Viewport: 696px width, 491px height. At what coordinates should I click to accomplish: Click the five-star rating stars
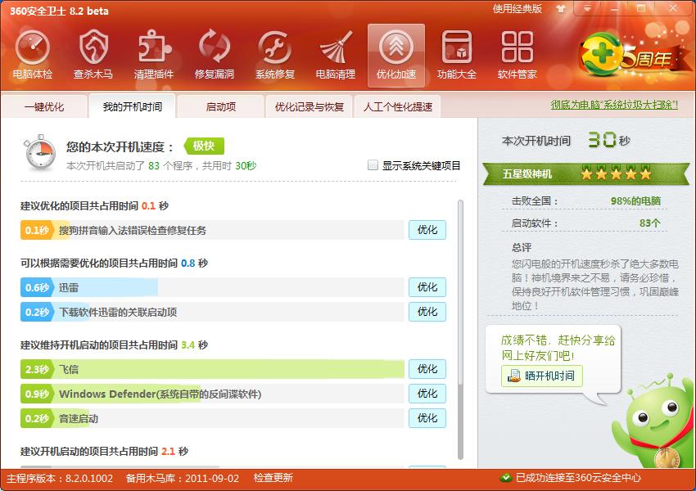pyautogui.click(x=616, y=173)
